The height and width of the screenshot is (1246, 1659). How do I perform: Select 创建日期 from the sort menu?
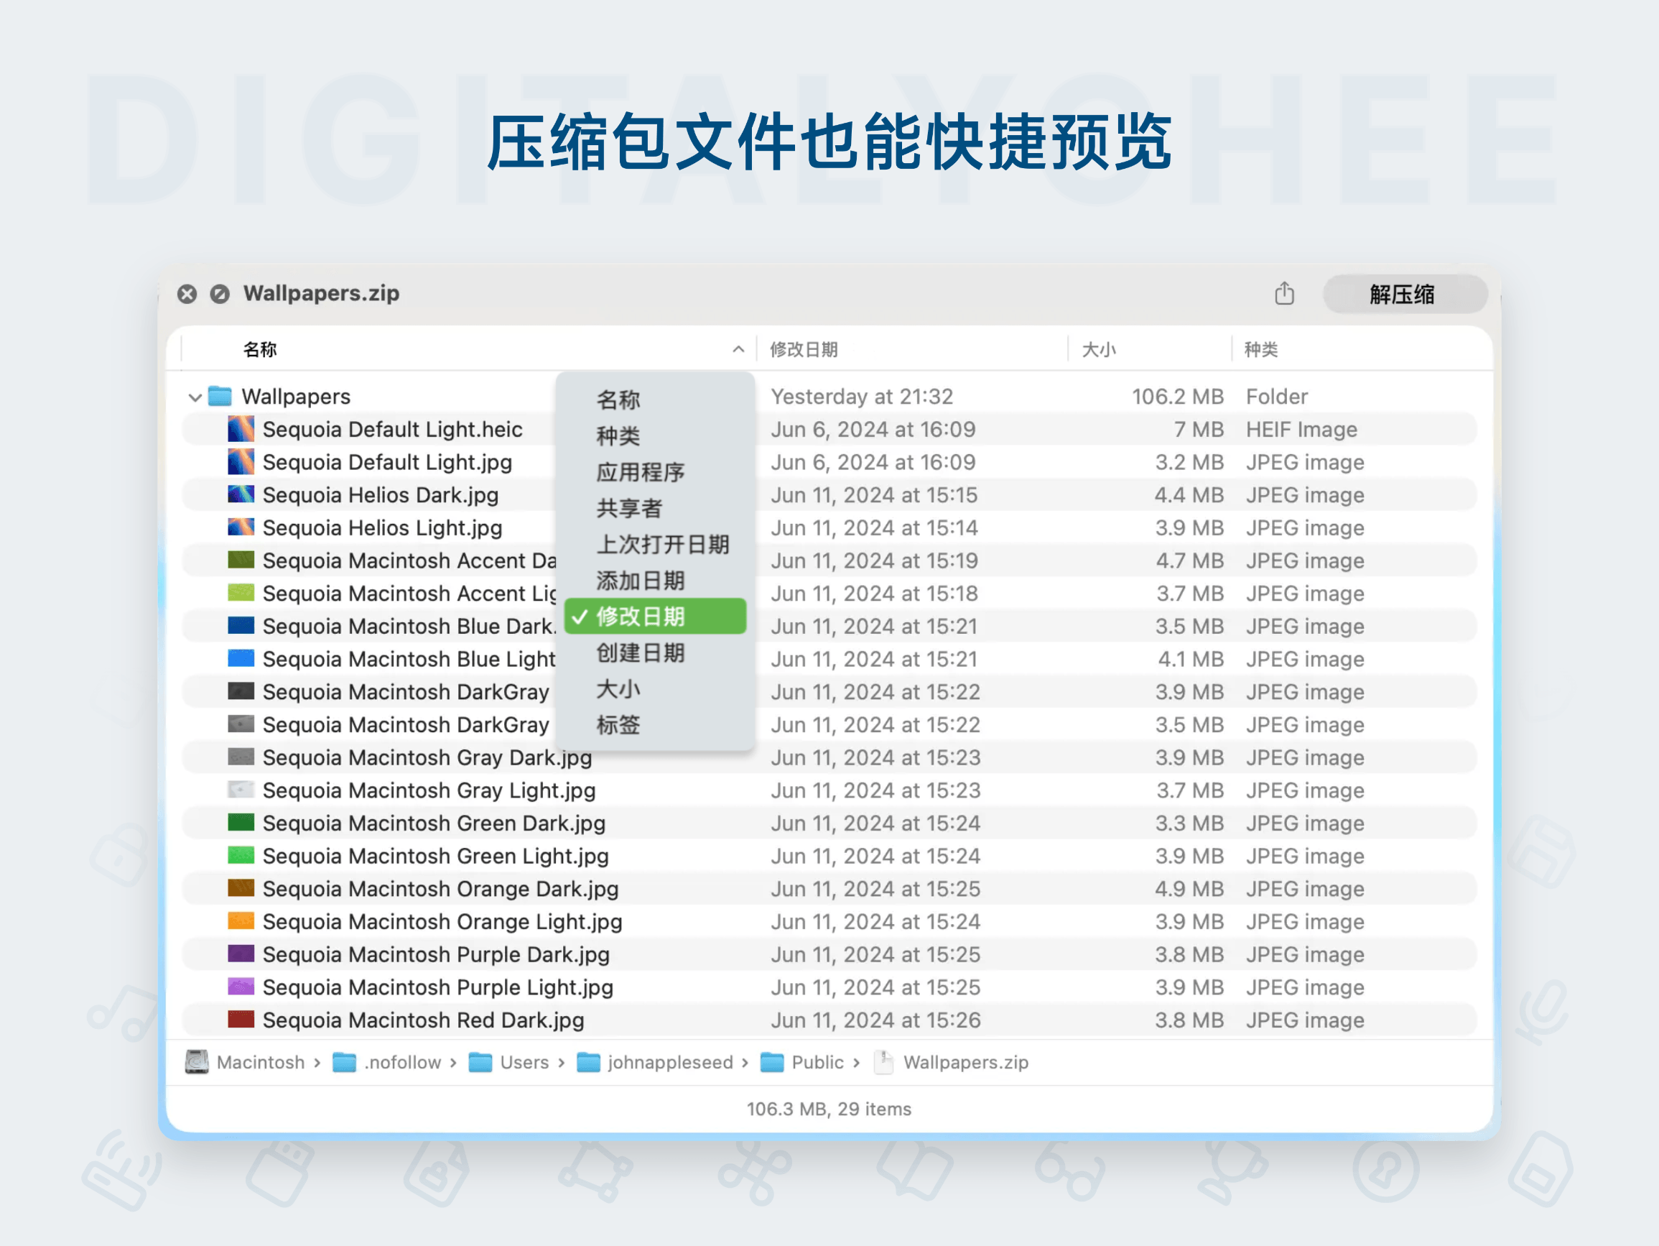point(640,652)
